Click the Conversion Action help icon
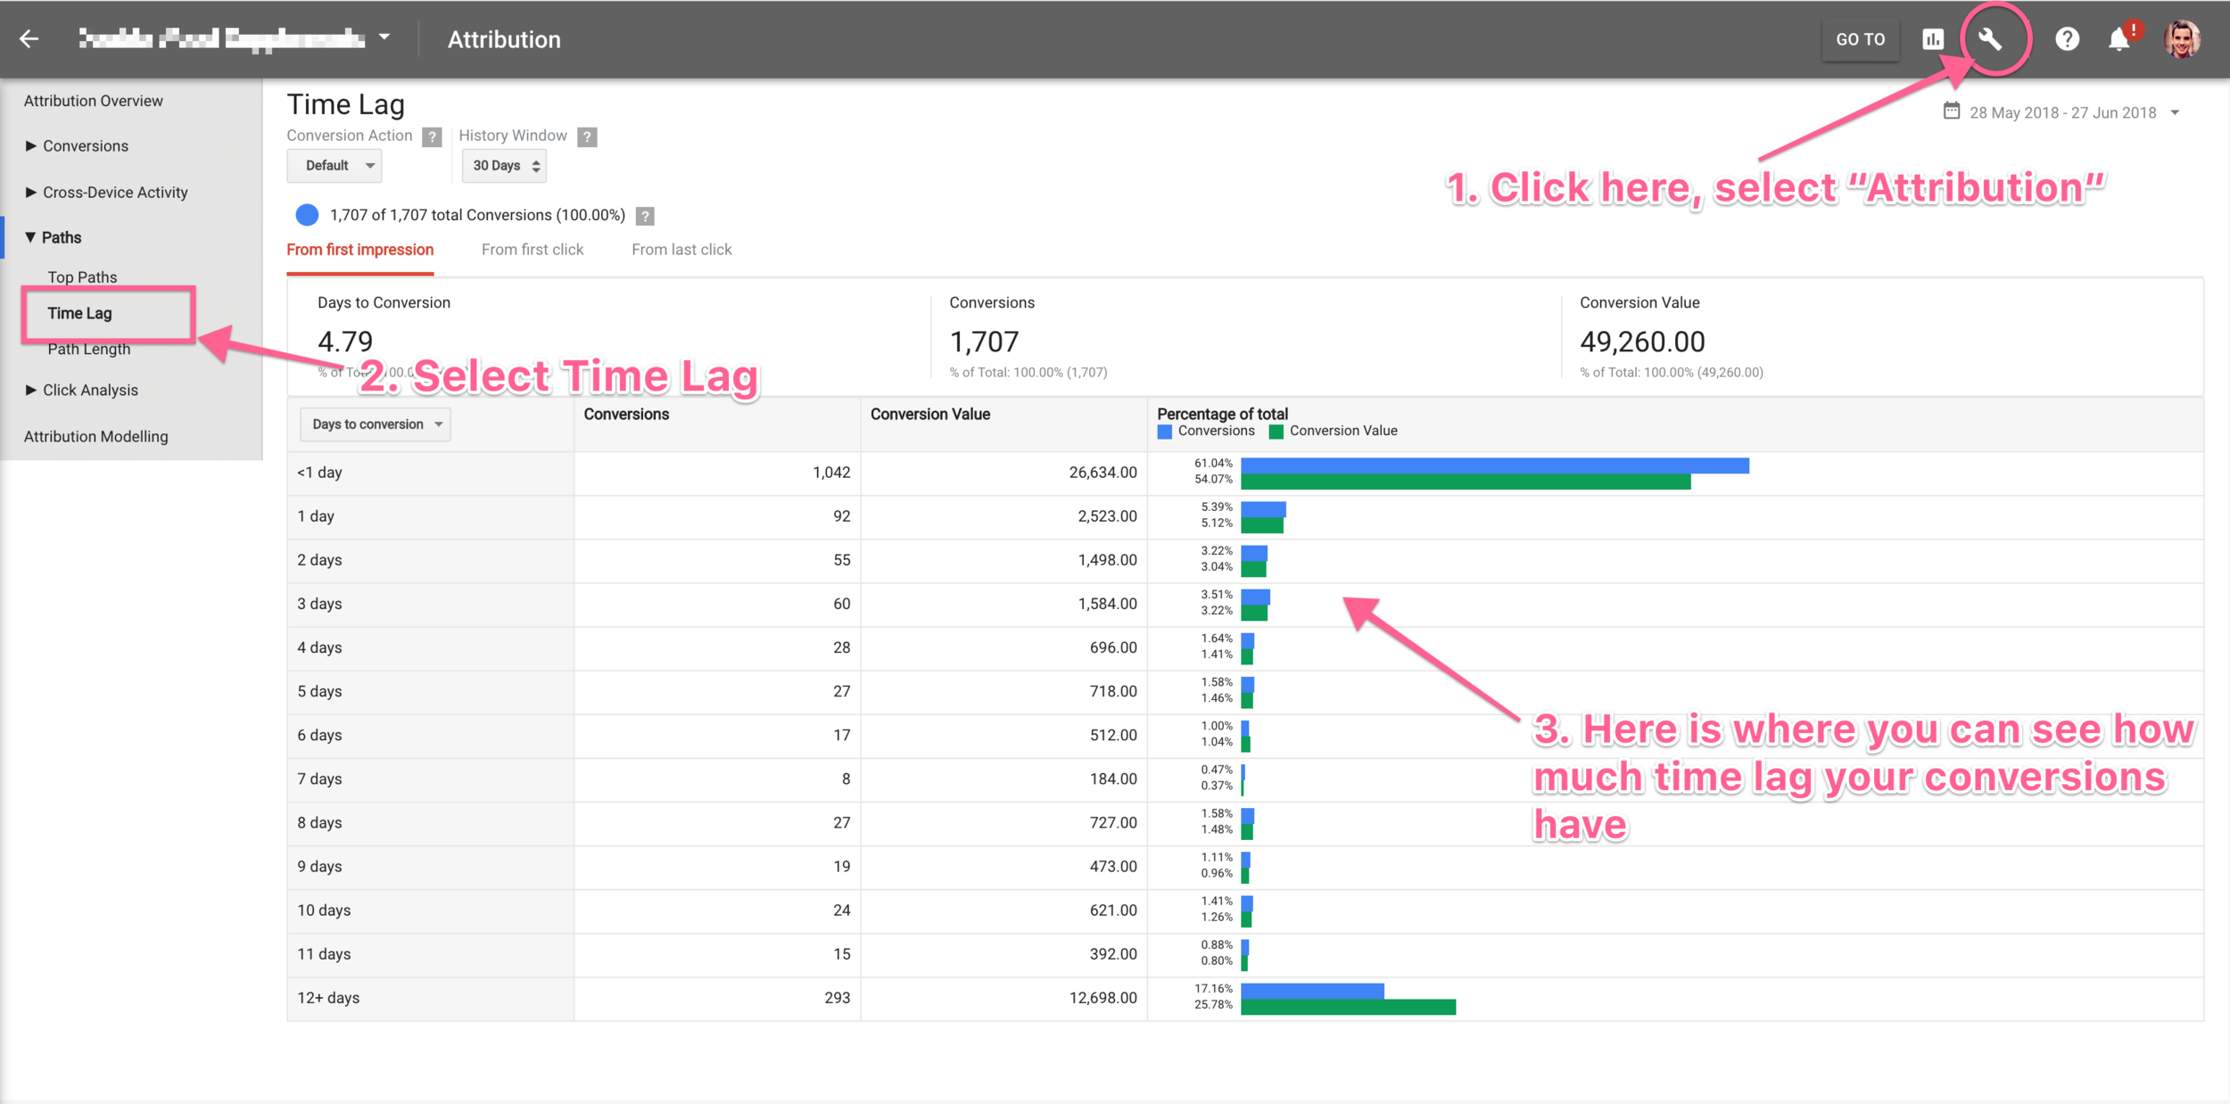This screenshot has height=1104, width=2230. 432,136
